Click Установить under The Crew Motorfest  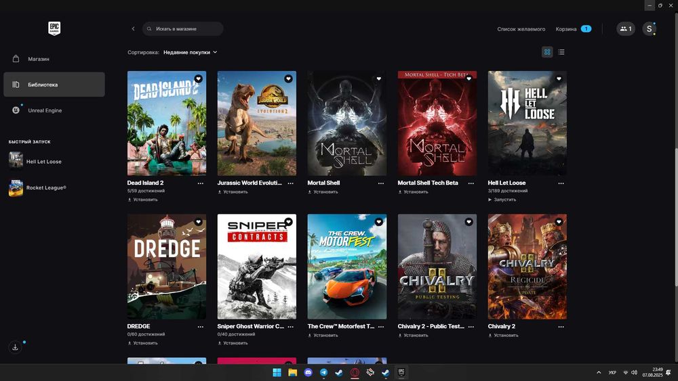(323, 335)
